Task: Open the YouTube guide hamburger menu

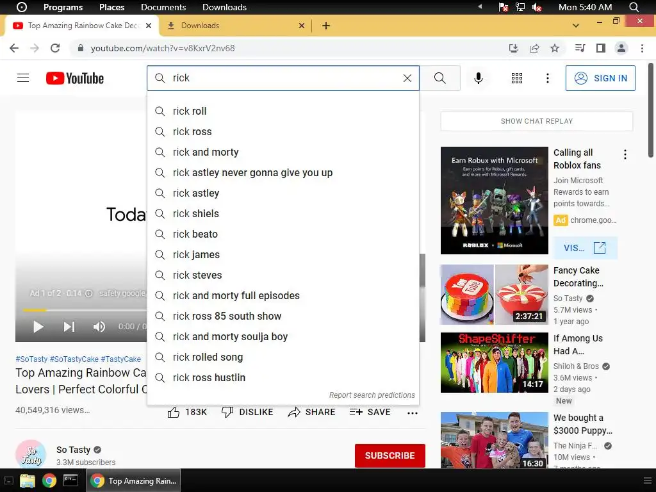Action: click(23, 78)
